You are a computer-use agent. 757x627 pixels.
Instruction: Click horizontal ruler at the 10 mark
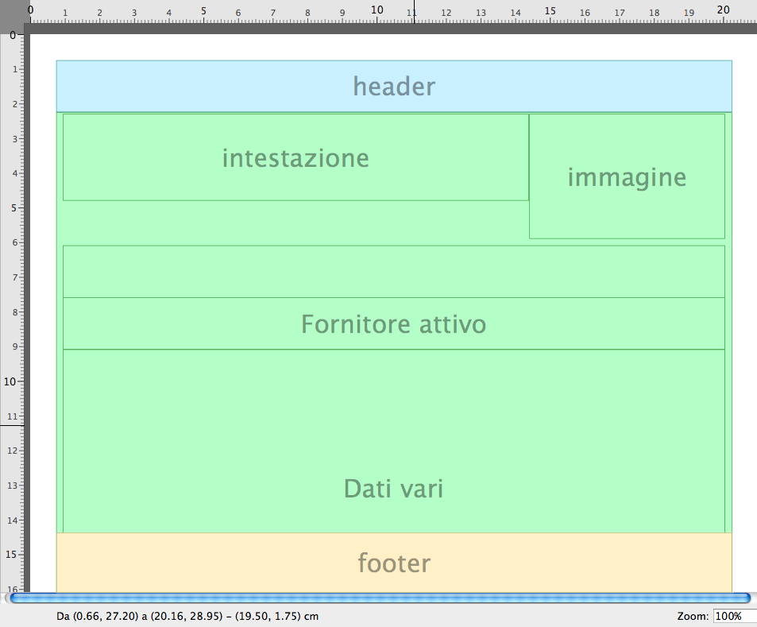pos(377,11)
